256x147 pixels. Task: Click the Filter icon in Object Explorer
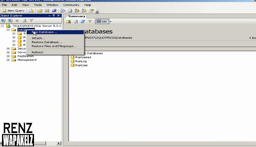31,20
